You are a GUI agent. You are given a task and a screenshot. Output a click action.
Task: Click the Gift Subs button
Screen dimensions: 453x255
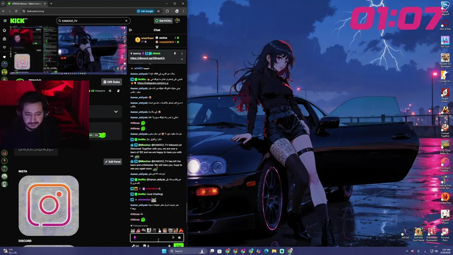click(111, 82)
